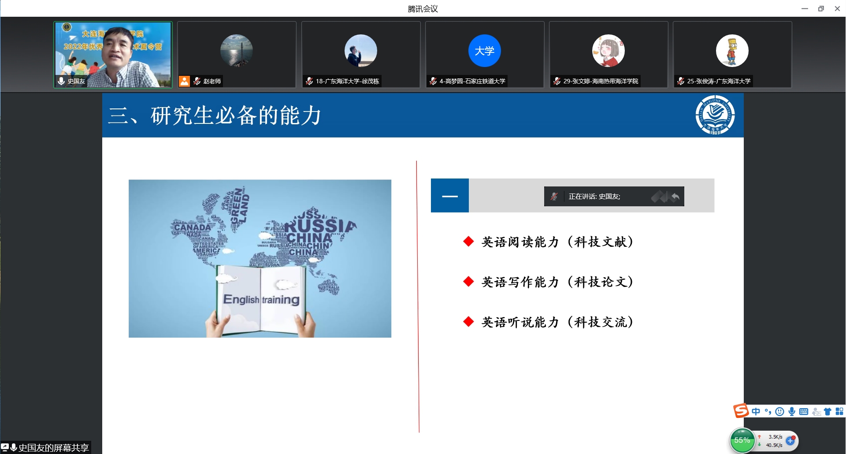This screenshot has height=454, width=846.
Task: Restore down the Tencent Meeting window
Action: click(x=821, y=9)
